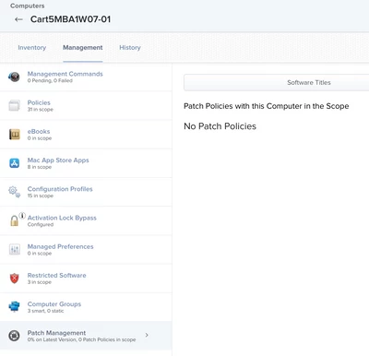Screen dimensions: 369x356
Task: Switch to the Inventory tab
Action: (32, 48)
